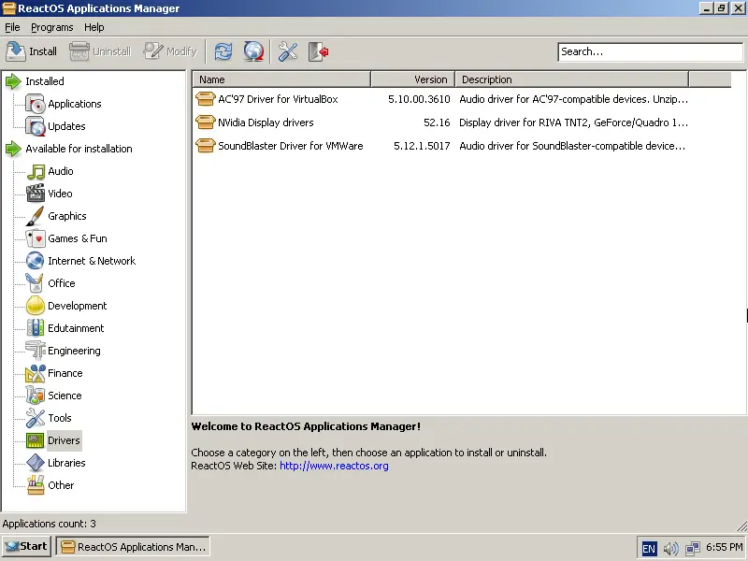Click the Tools category wrench icon

tap(36, 417)
